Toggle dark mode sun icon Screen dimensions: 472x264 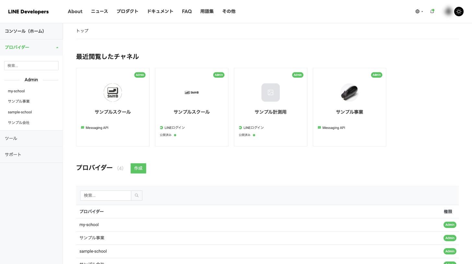coord(459,12)
